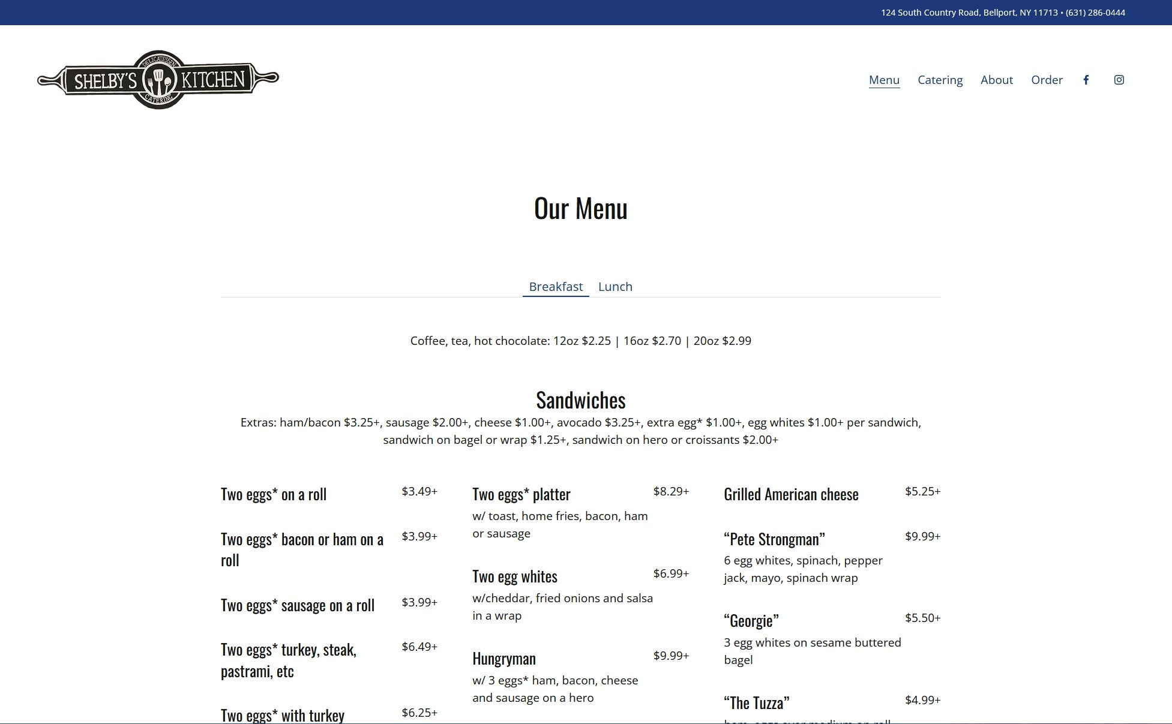Click 'w/ toast, home fries, bacon' description

point(560,525)
